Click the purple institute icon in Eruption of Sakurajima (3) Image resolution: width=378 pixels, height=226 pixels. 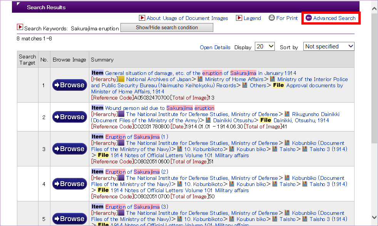(x=121, y=213)
